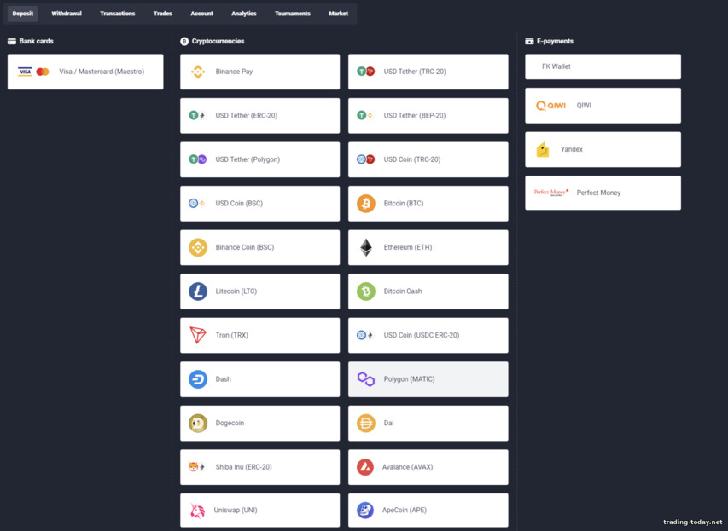Viewport: 728px width, 531px height.
Task: Click the Avalanche (AVAX) red icon
Action: coord(364,466)
